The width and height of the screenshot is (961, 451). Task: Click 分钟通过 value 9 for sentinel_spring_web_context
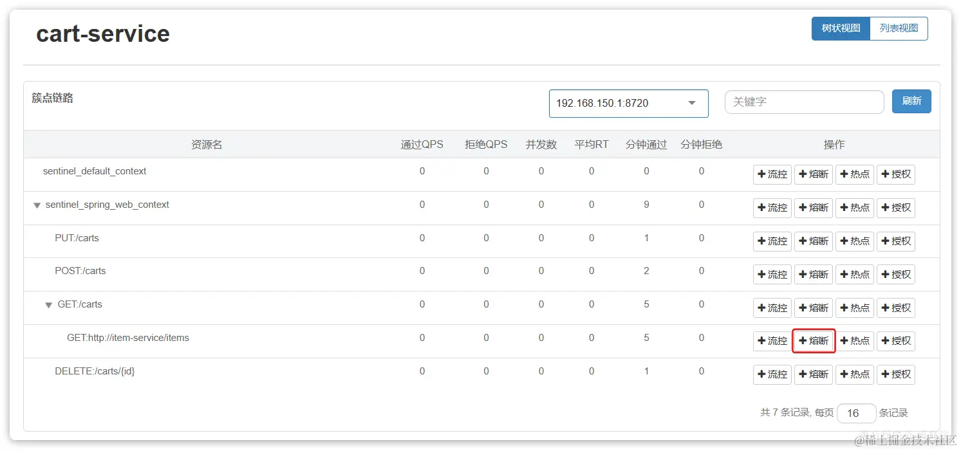(646, 205)
